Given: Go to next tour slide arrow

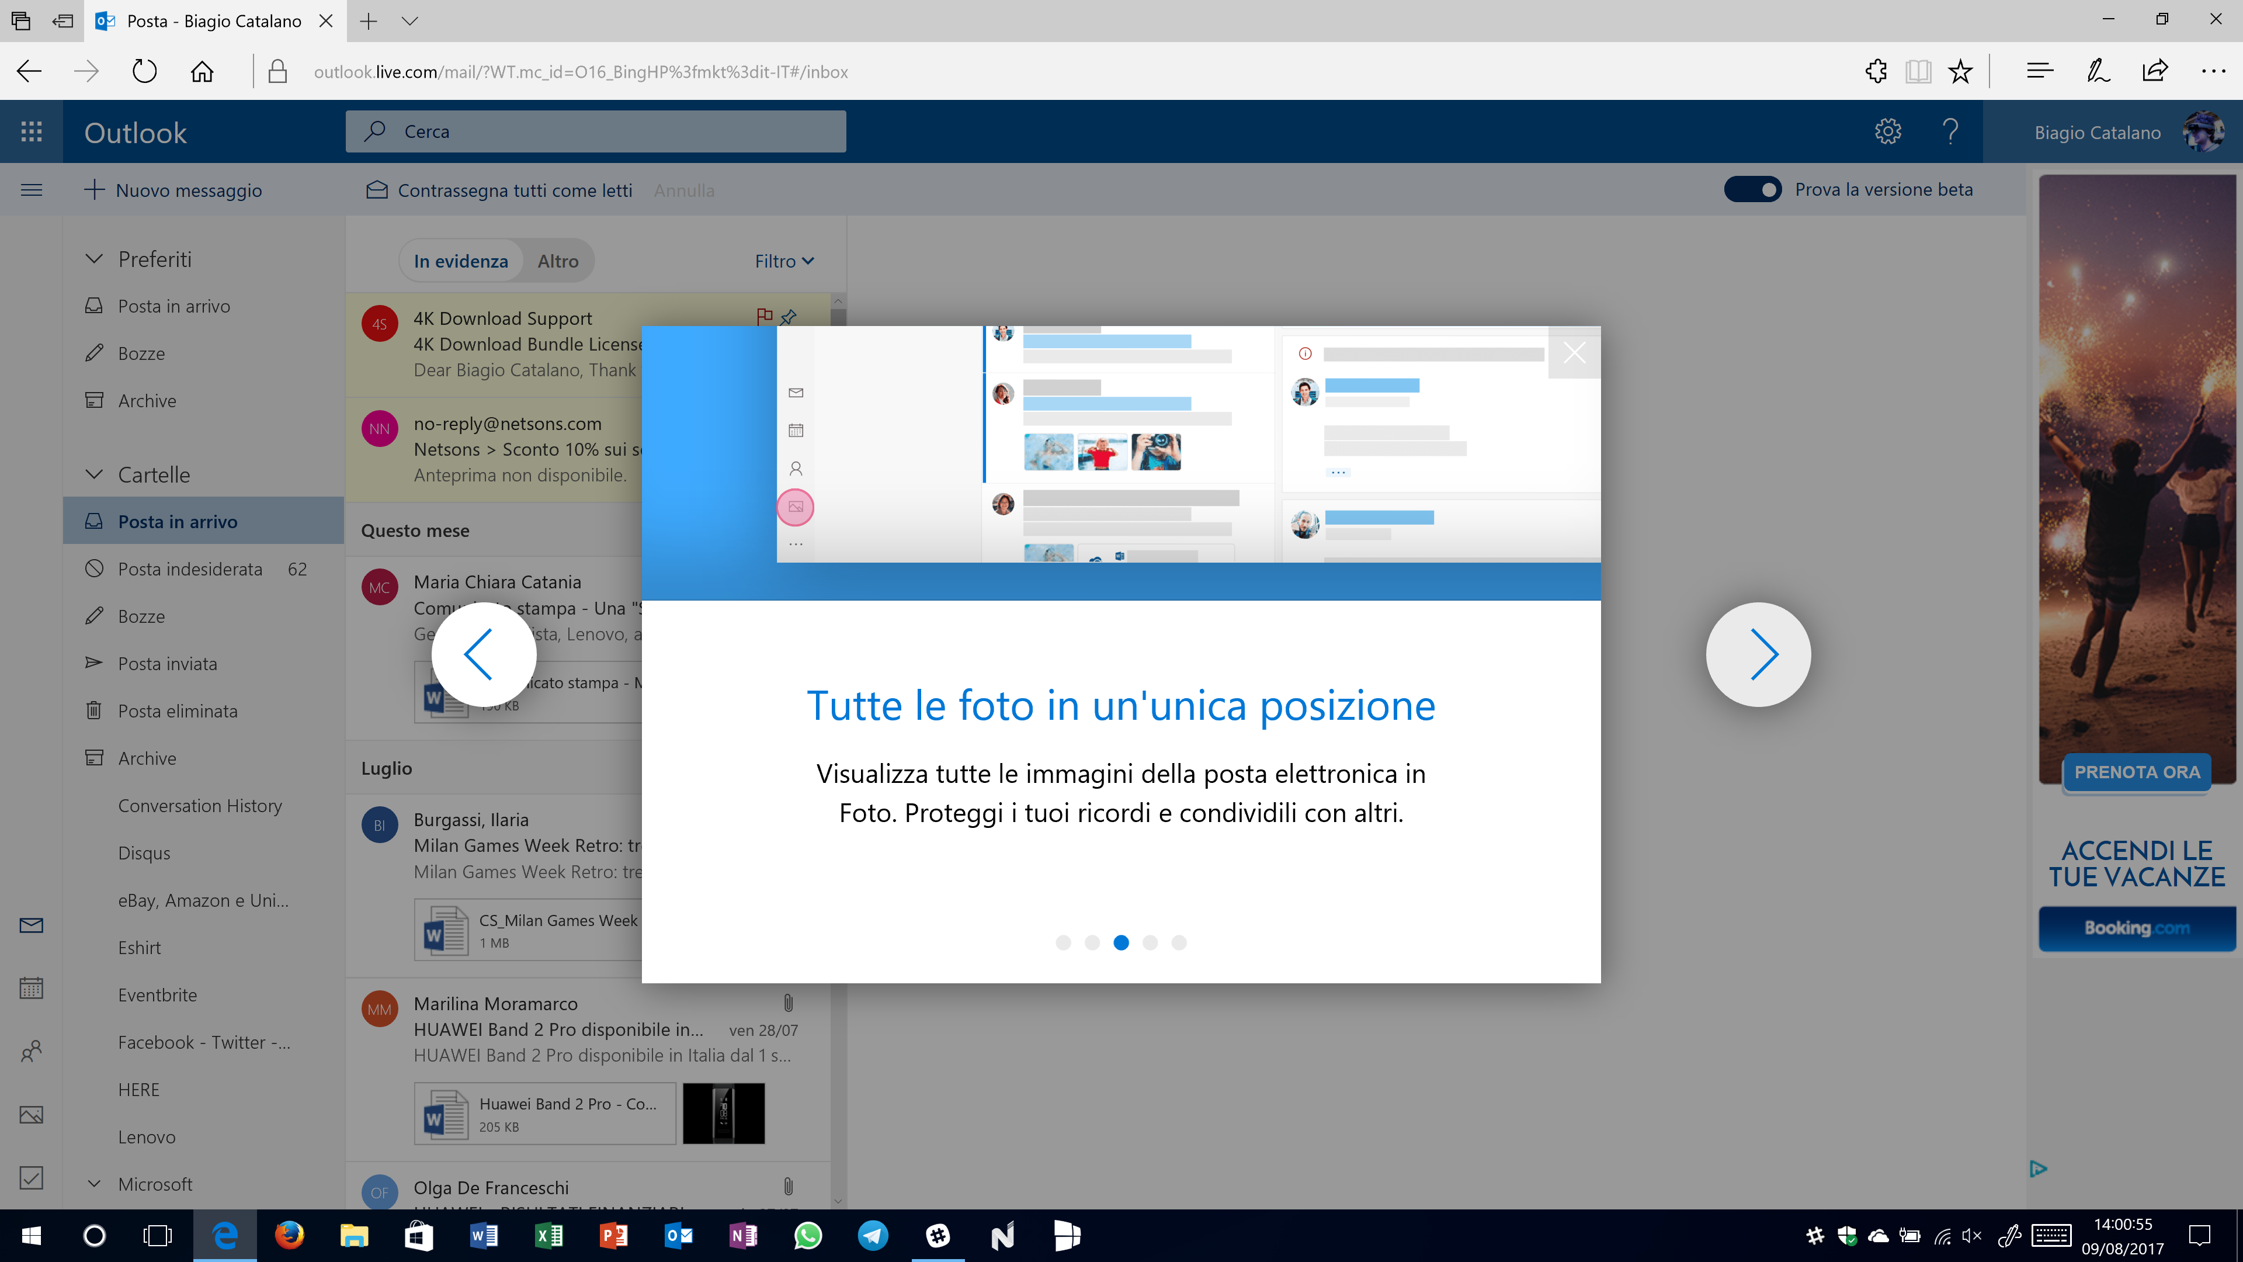Looking at the screenshot, I should [1758, 654].
